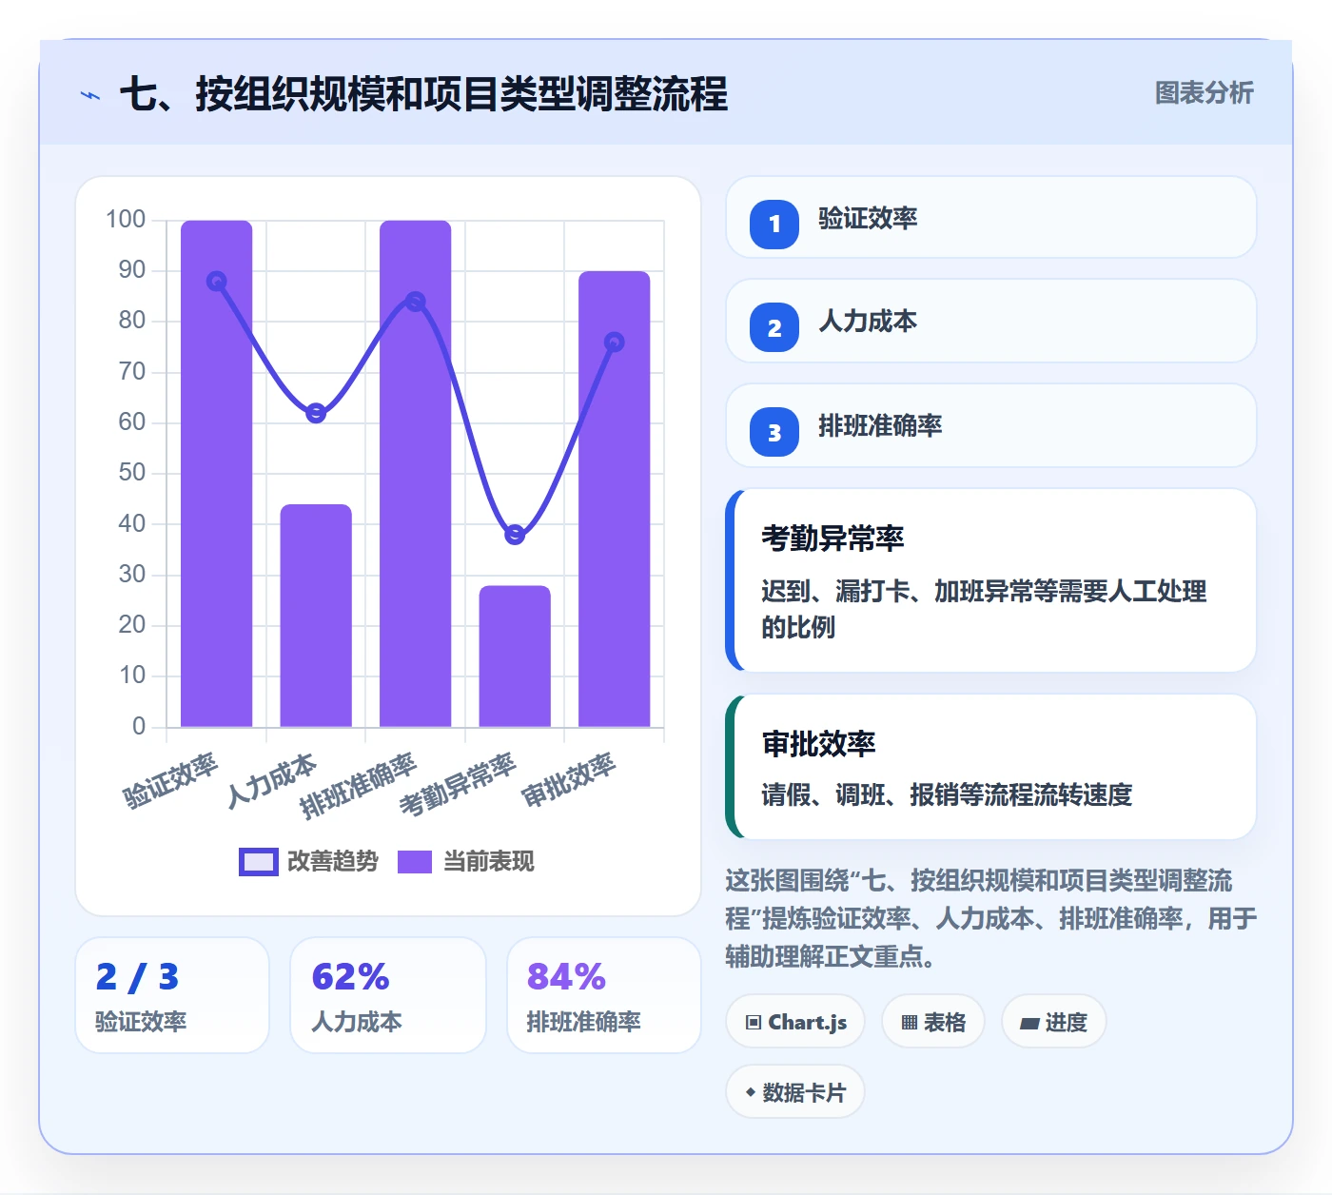Click the 数据卡片 tag
The width and height of the screenshot is (1332, 1195).
click(x=795, y=1092)
